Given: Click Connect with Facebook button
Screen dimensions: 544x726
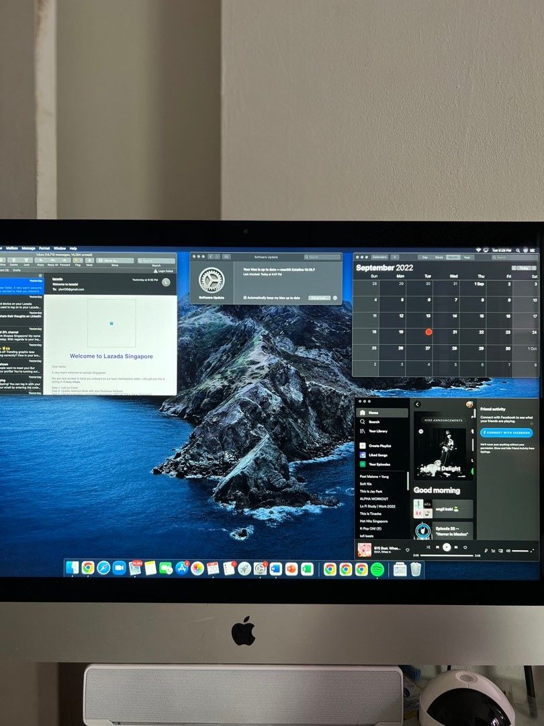Looking at the screenshot, I should [x=506, y=432].
